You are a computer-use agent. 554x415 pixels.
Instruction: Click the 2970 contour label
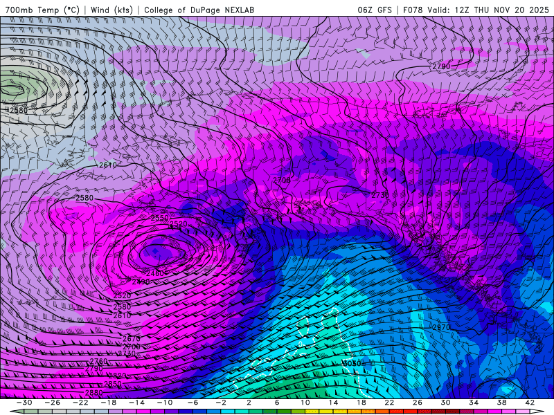[441, 327]
